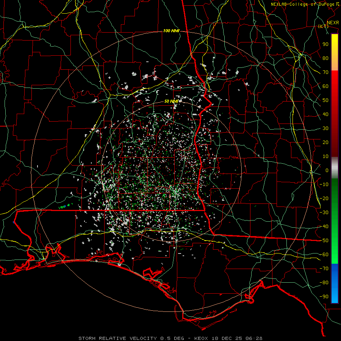Click the 100 NMI range ring label
This screenshot has width=341, height=341.
click(171, 31)
